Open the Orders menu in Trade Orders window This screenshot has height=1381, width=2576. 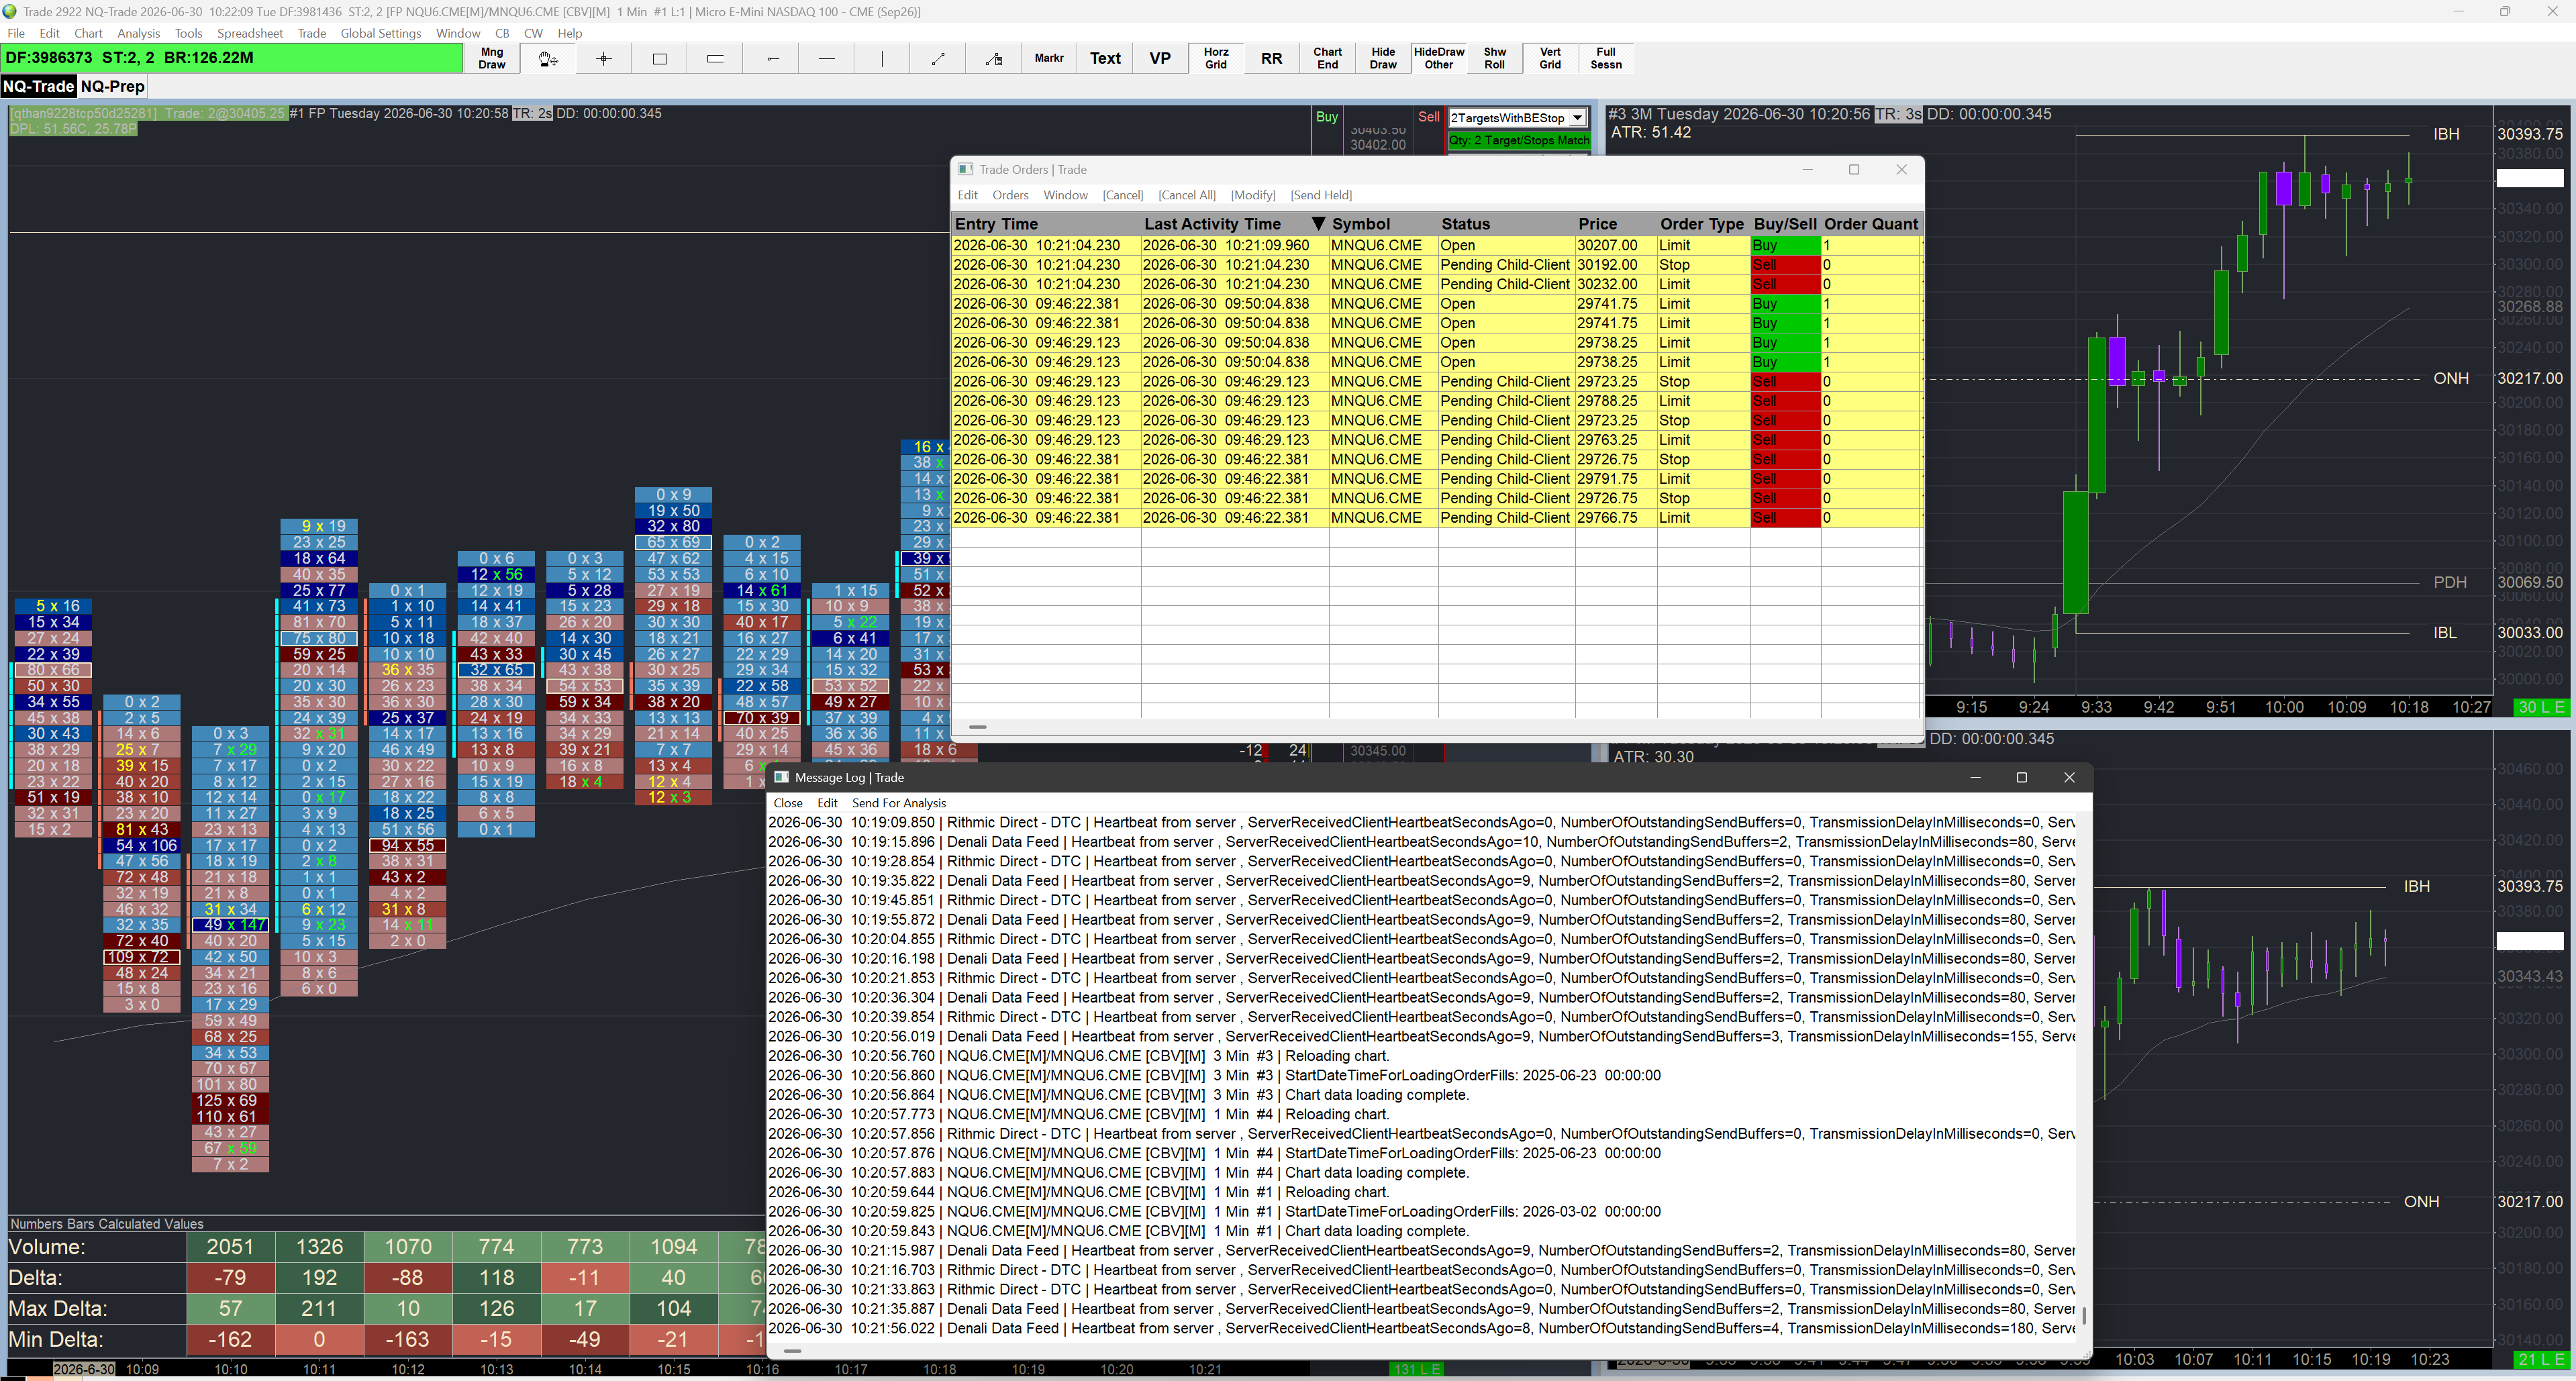(x=1010, y=195)
